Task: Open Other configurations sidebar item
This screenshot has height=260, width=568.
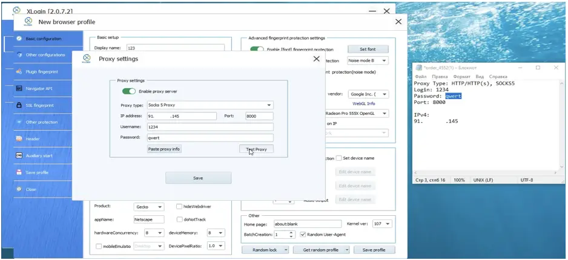Action: click(45, 55)
